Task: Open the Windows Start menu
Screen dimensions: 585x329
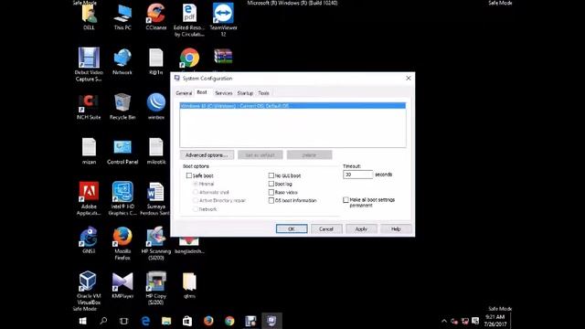Action: [x=83, y=321]
